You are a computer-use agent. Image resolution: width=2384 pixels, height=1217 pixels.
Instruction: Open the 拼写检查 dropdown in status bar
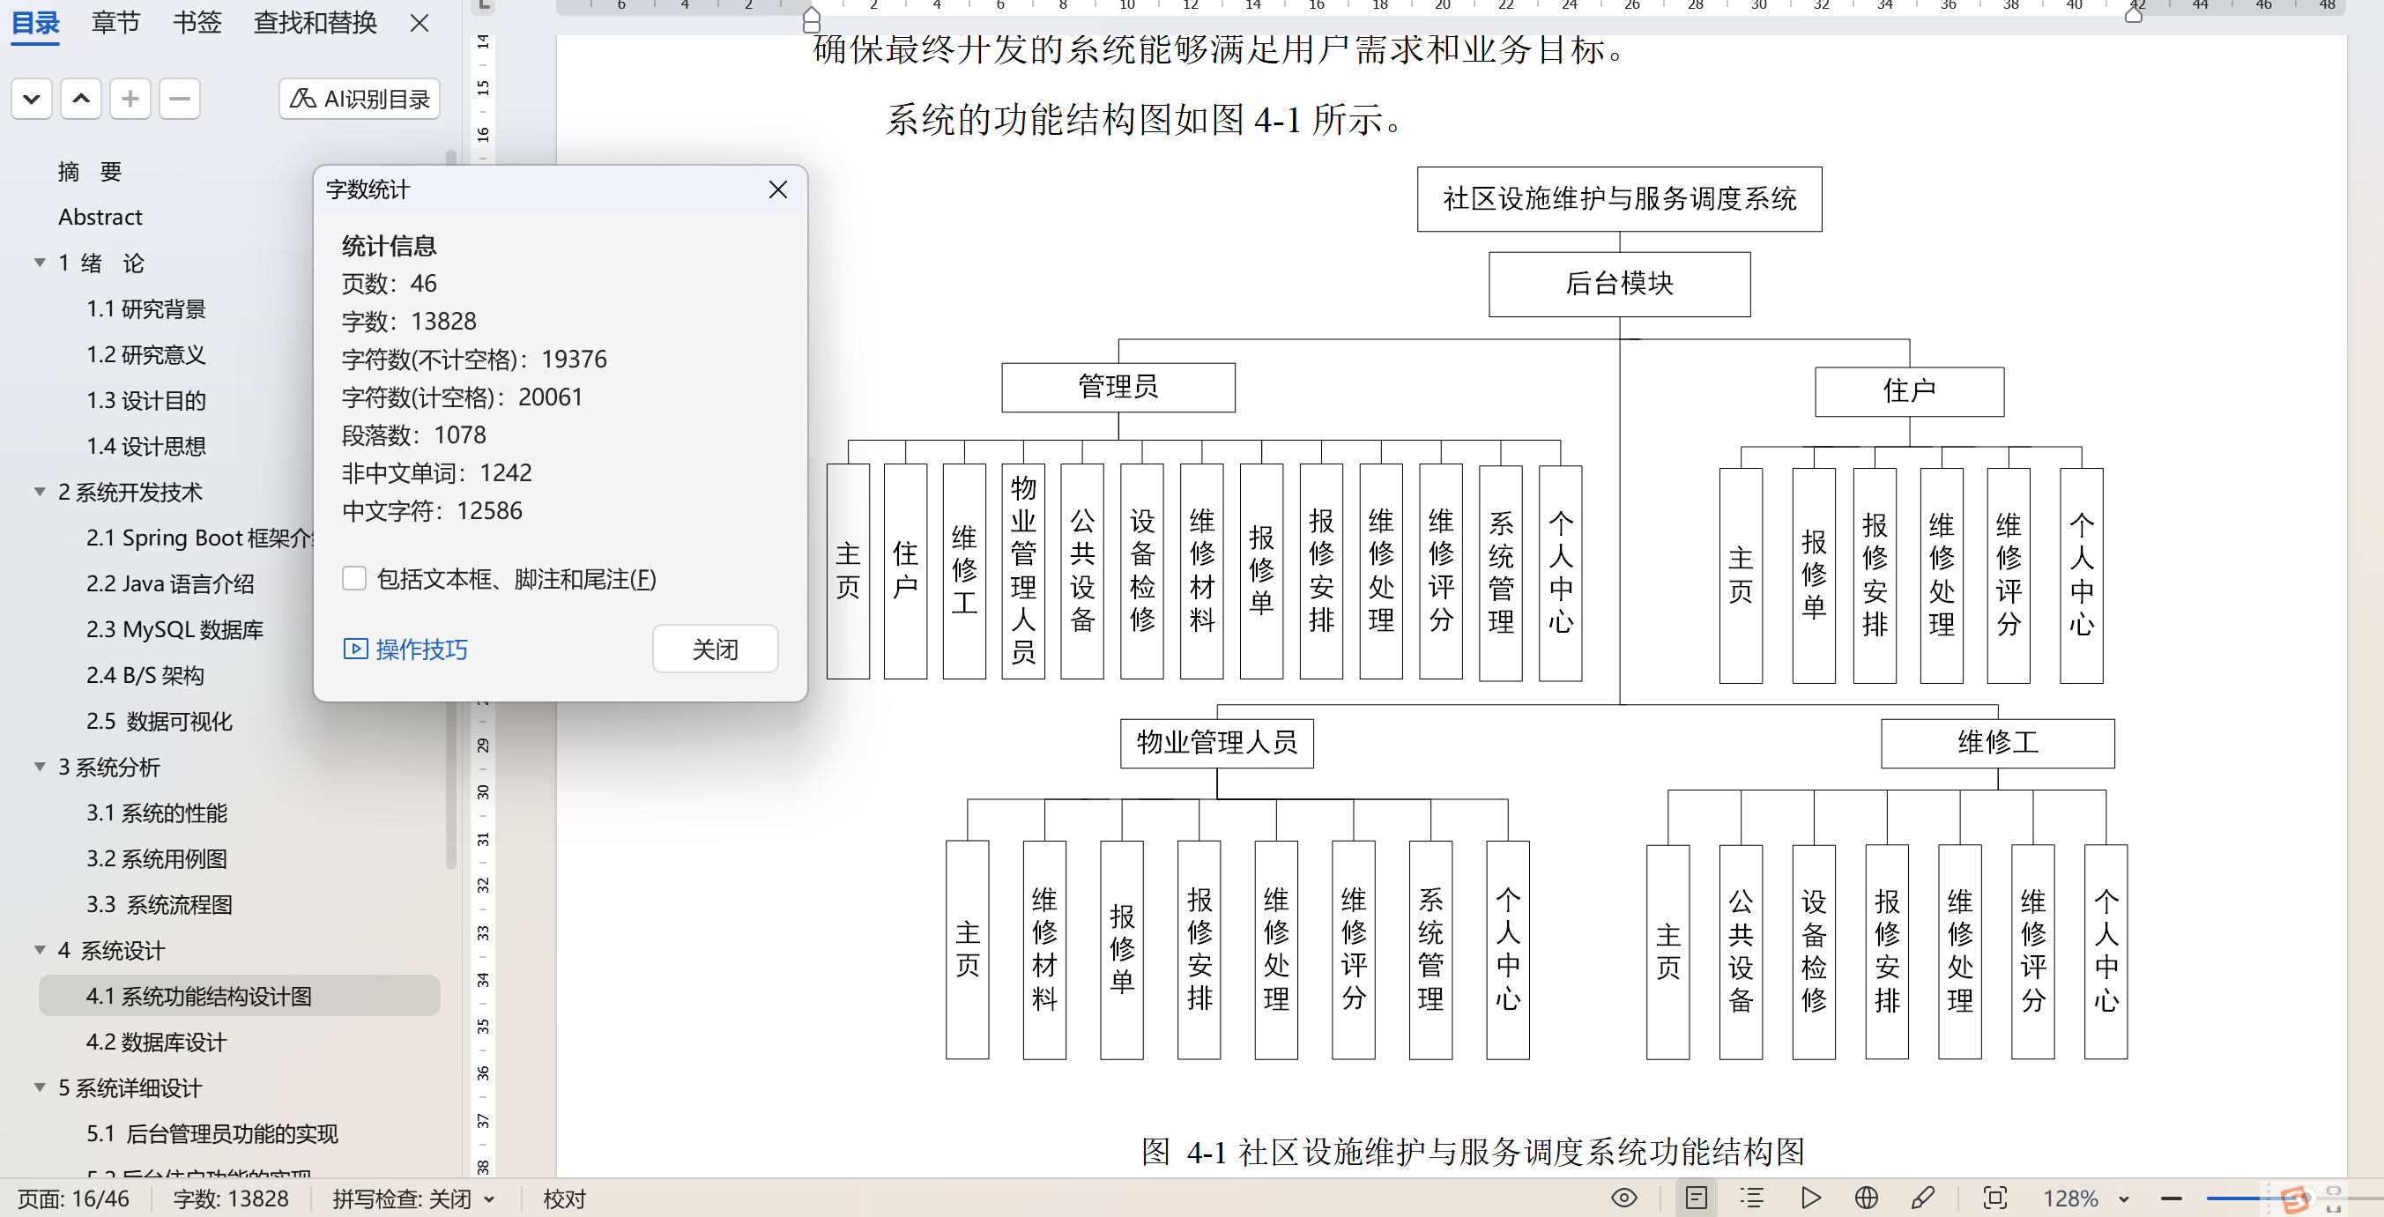[489, 1199]
